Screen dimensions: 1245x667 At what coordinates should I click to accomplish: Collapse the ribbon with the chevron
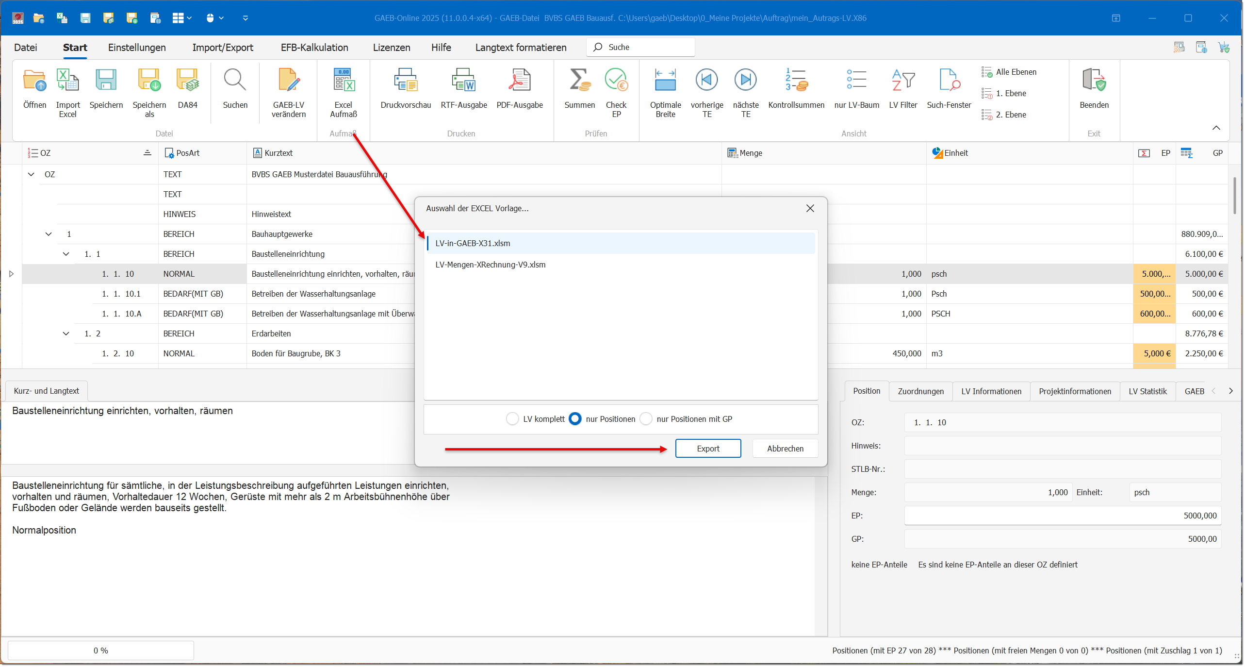click(x=1216, y=128)
